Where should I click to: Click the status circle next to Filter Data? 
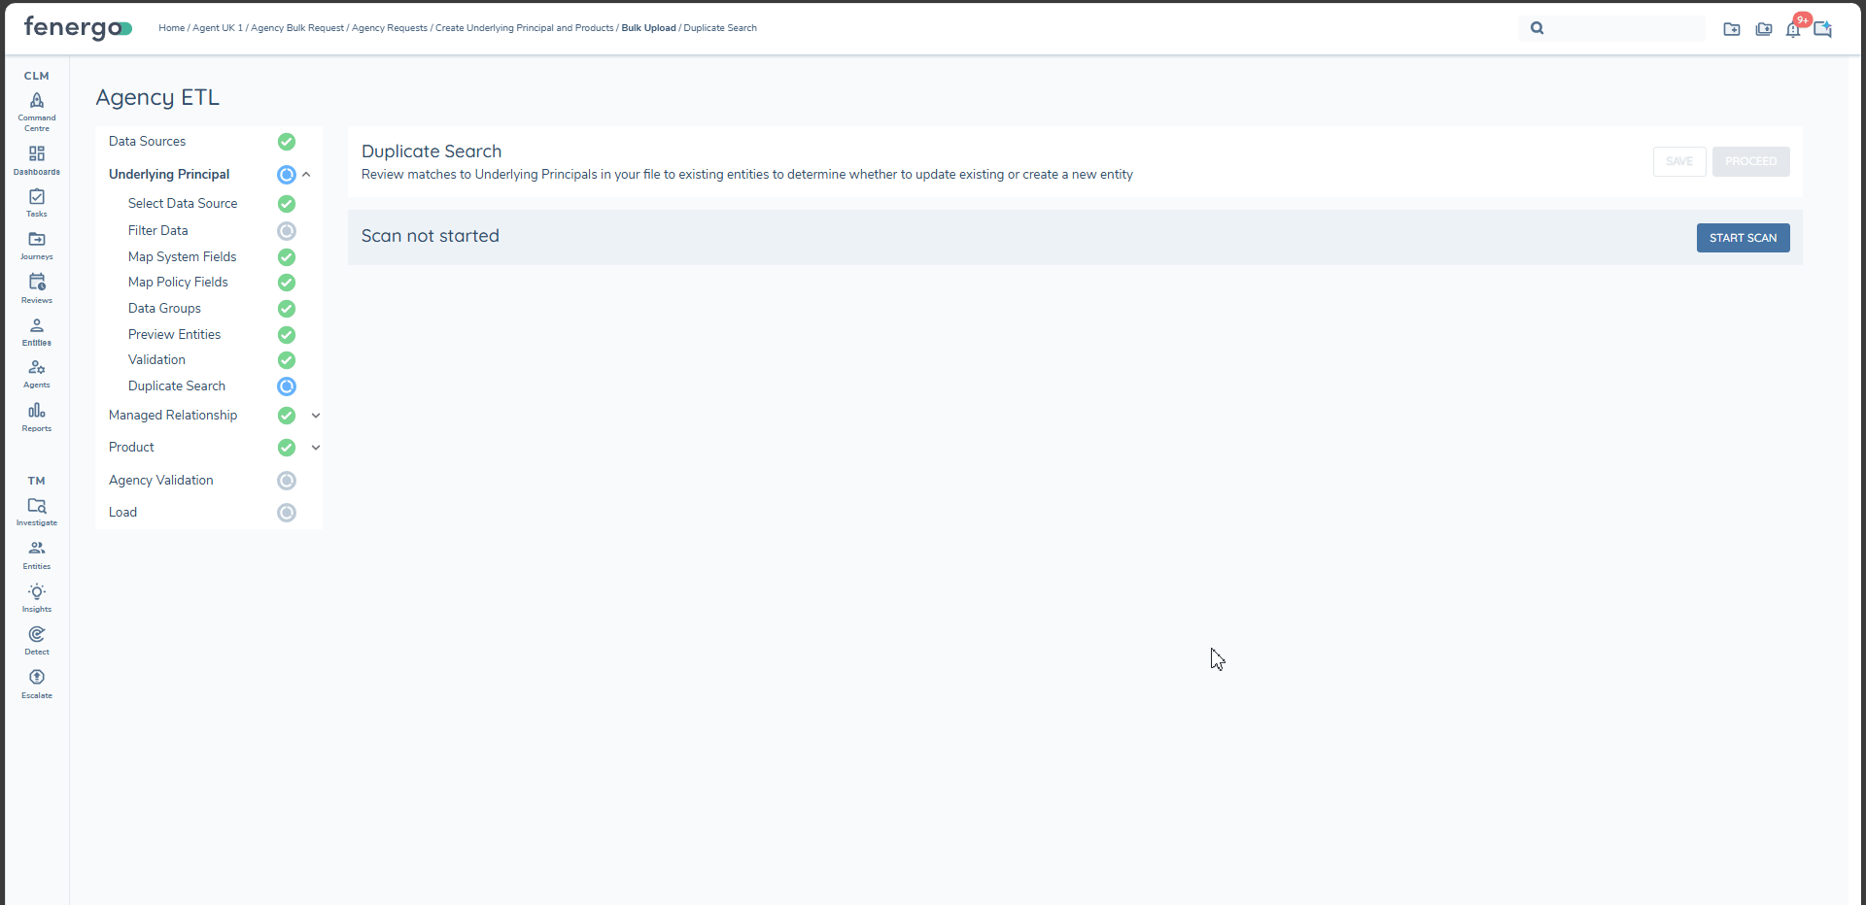(287, 231)
